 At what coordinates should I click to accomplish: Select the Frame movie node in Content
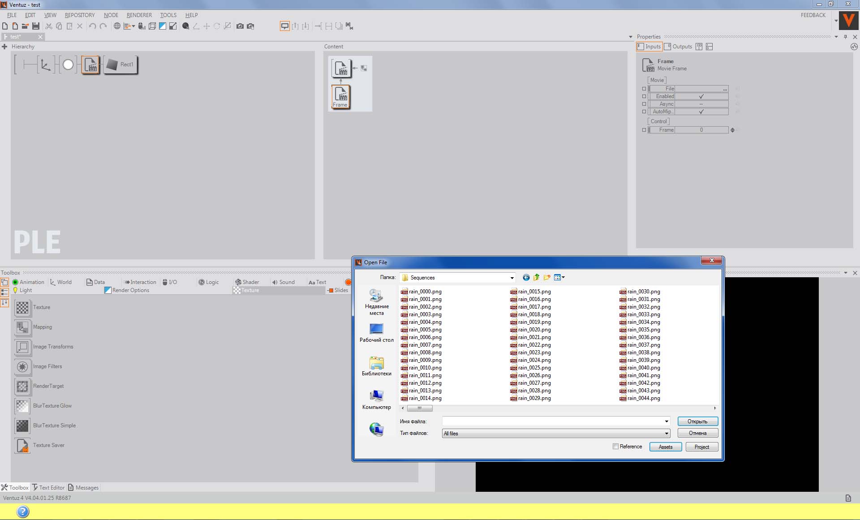pos(340,96)
